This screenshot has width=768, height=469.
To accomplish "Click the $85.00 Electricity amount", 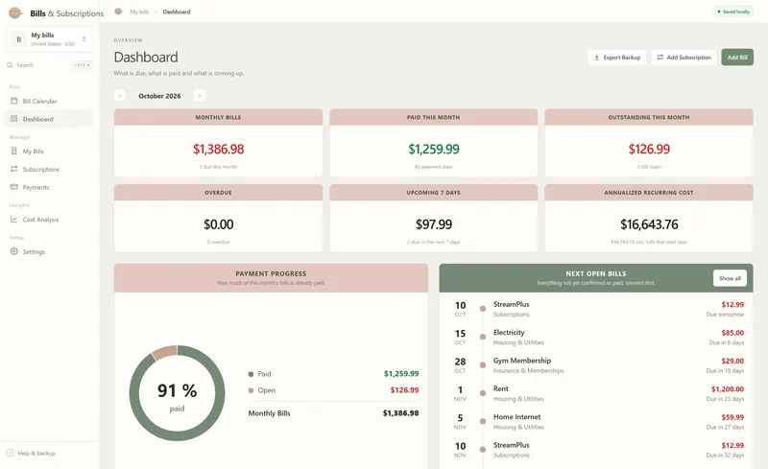I will pos(732,333).
